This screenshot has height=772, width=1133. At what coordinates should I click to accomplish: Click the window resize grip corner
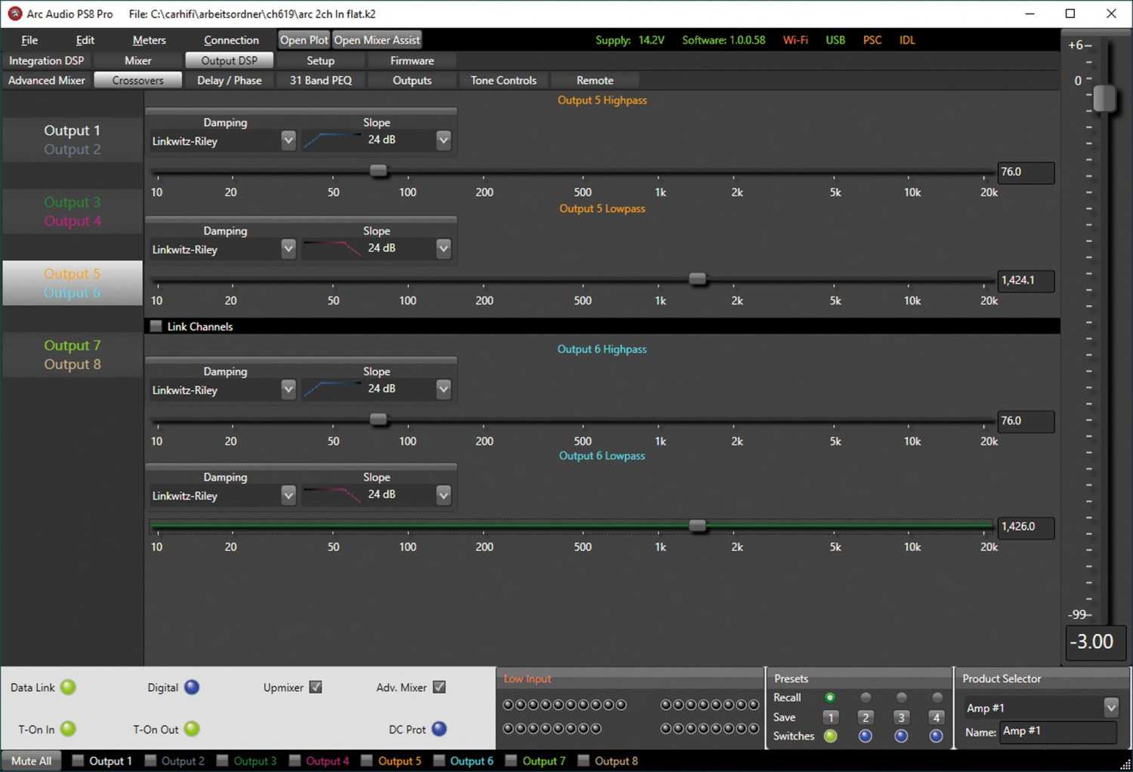[x=1125, y=764]
